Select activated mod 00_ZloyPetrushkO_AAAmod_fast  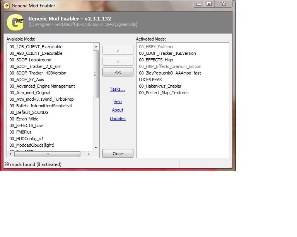point(170,73)
